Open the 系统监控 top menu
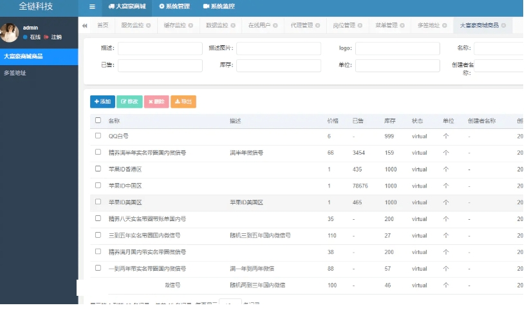This screenshot has height=310, width=529. coord(219,6)
